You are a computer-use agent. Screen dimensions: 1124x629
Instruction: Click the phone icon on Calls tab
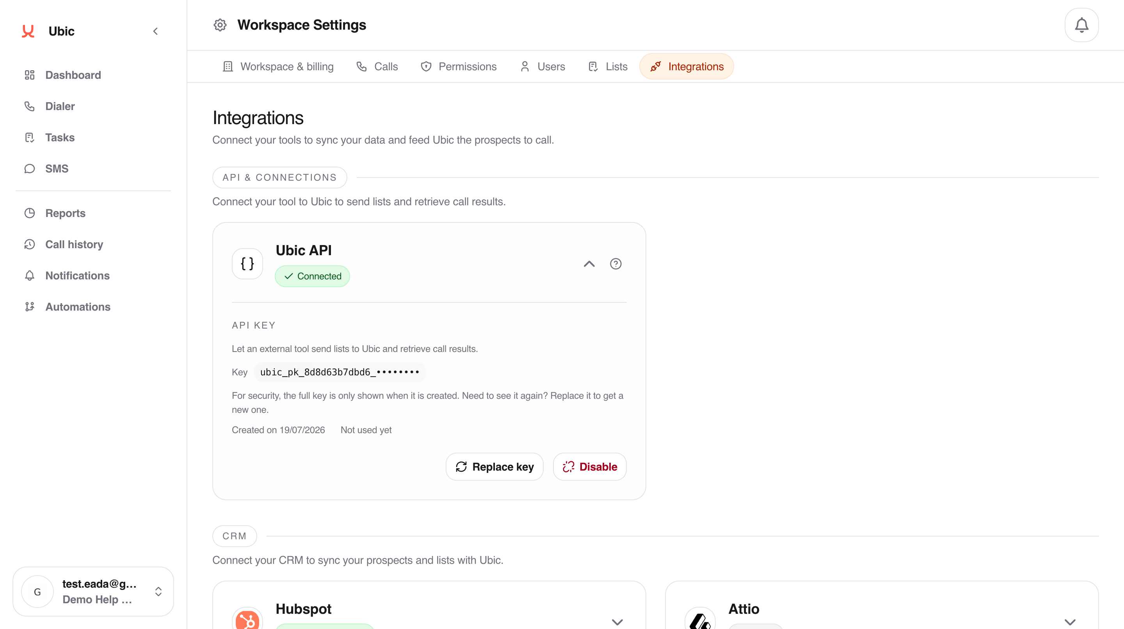(x=361, y=66)
